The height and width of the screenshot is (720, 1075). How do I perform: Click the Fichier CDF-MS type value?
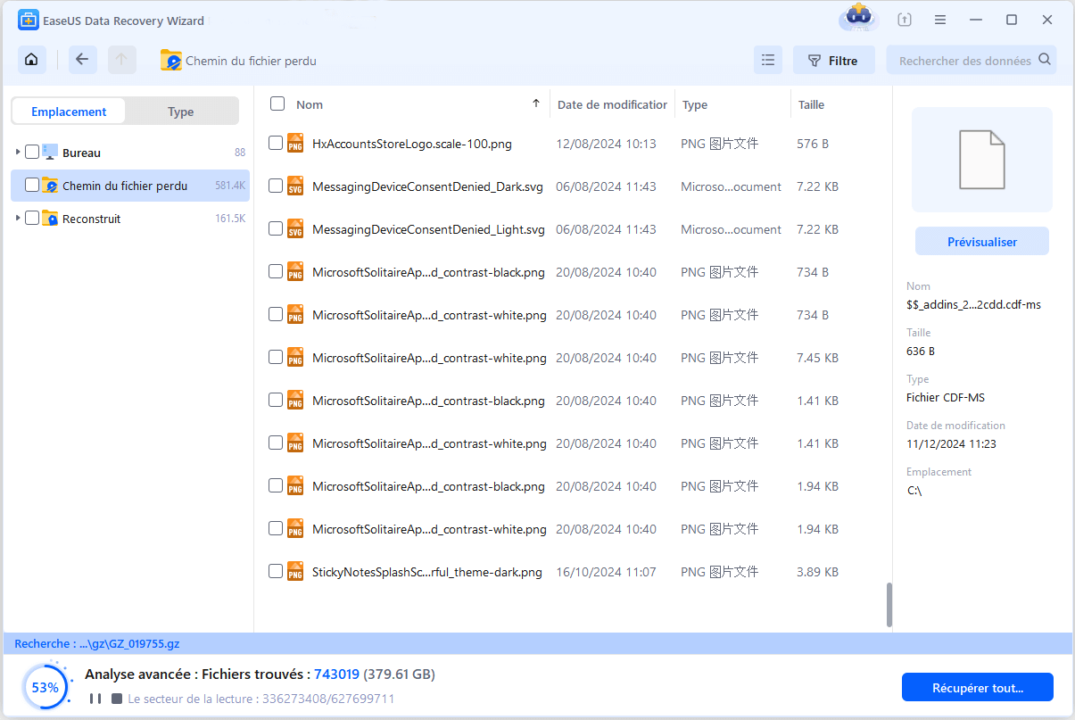coord(946,397)
